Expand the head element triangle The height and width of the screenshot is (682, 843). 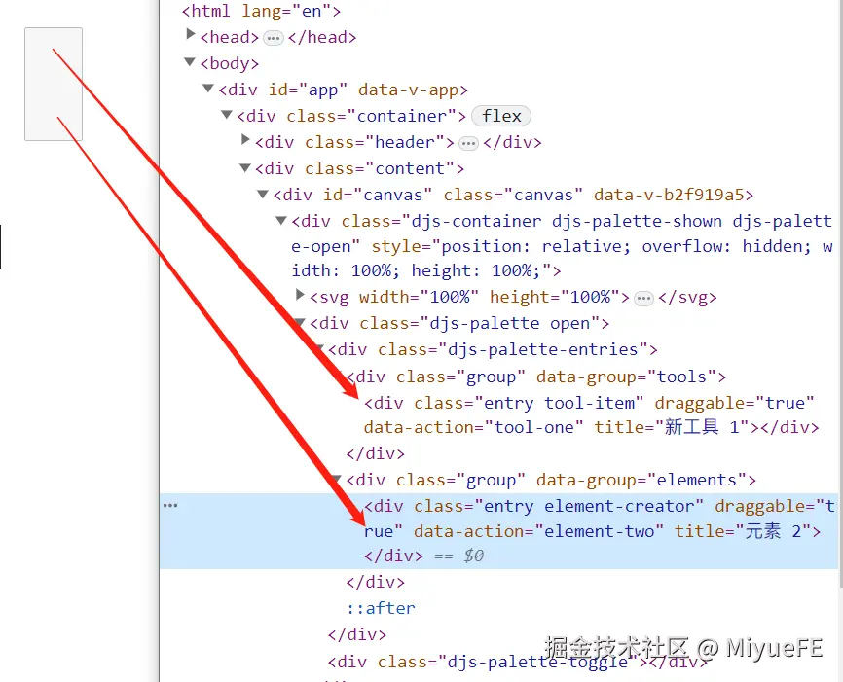[x=191, y=34]
